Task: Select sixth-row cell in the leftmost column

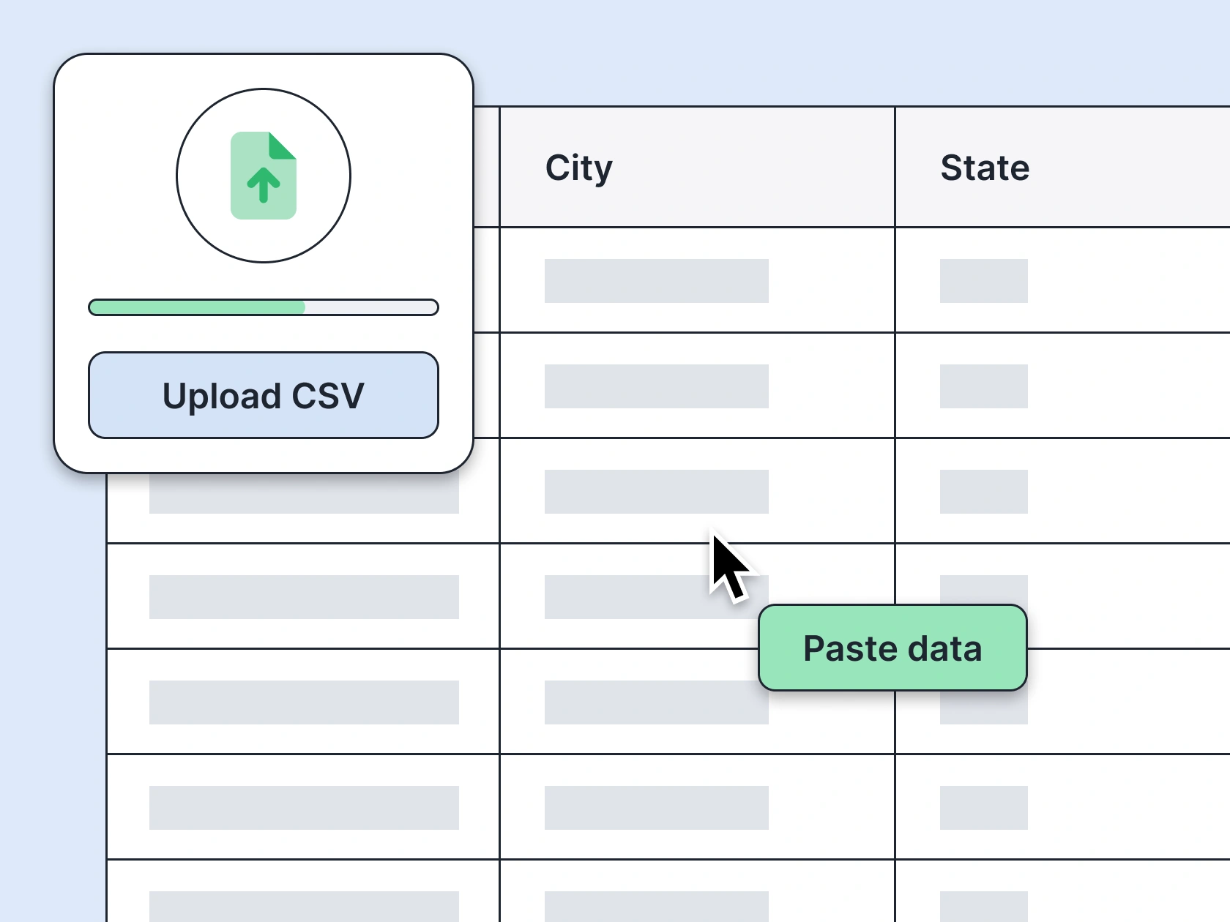Action: (x=304, y=808)
